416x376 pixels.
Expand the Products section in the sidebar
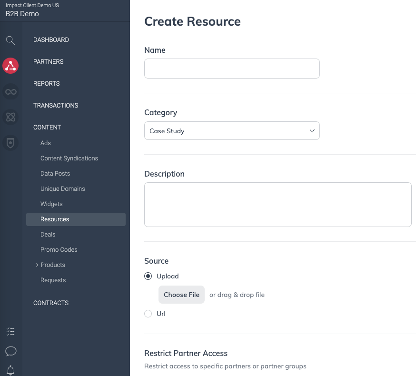tap(38, 265)
